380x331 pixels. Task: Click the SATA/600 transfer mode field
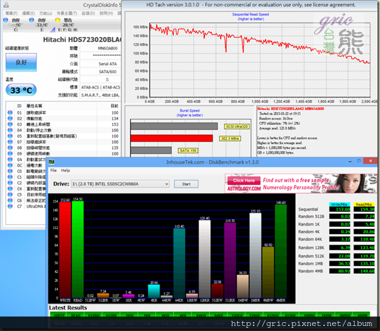[100, 72]
